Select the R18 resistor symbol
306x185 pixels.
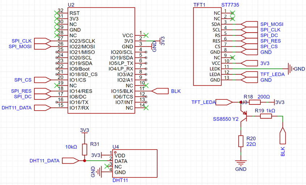(x=255, y=102)
